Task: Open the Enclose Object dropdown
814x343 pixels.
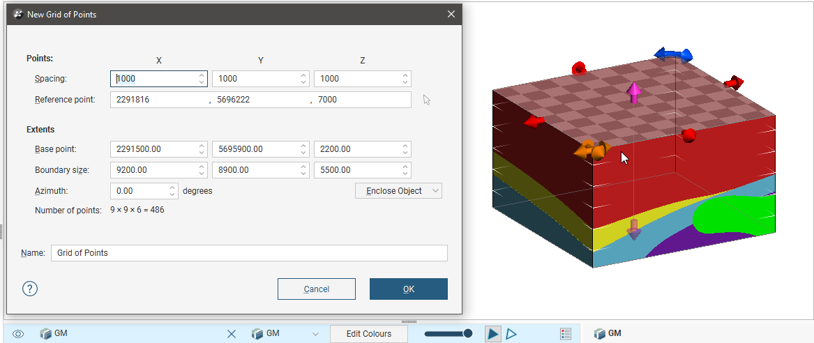Action: pyautogui.click(x=398, y=190)
